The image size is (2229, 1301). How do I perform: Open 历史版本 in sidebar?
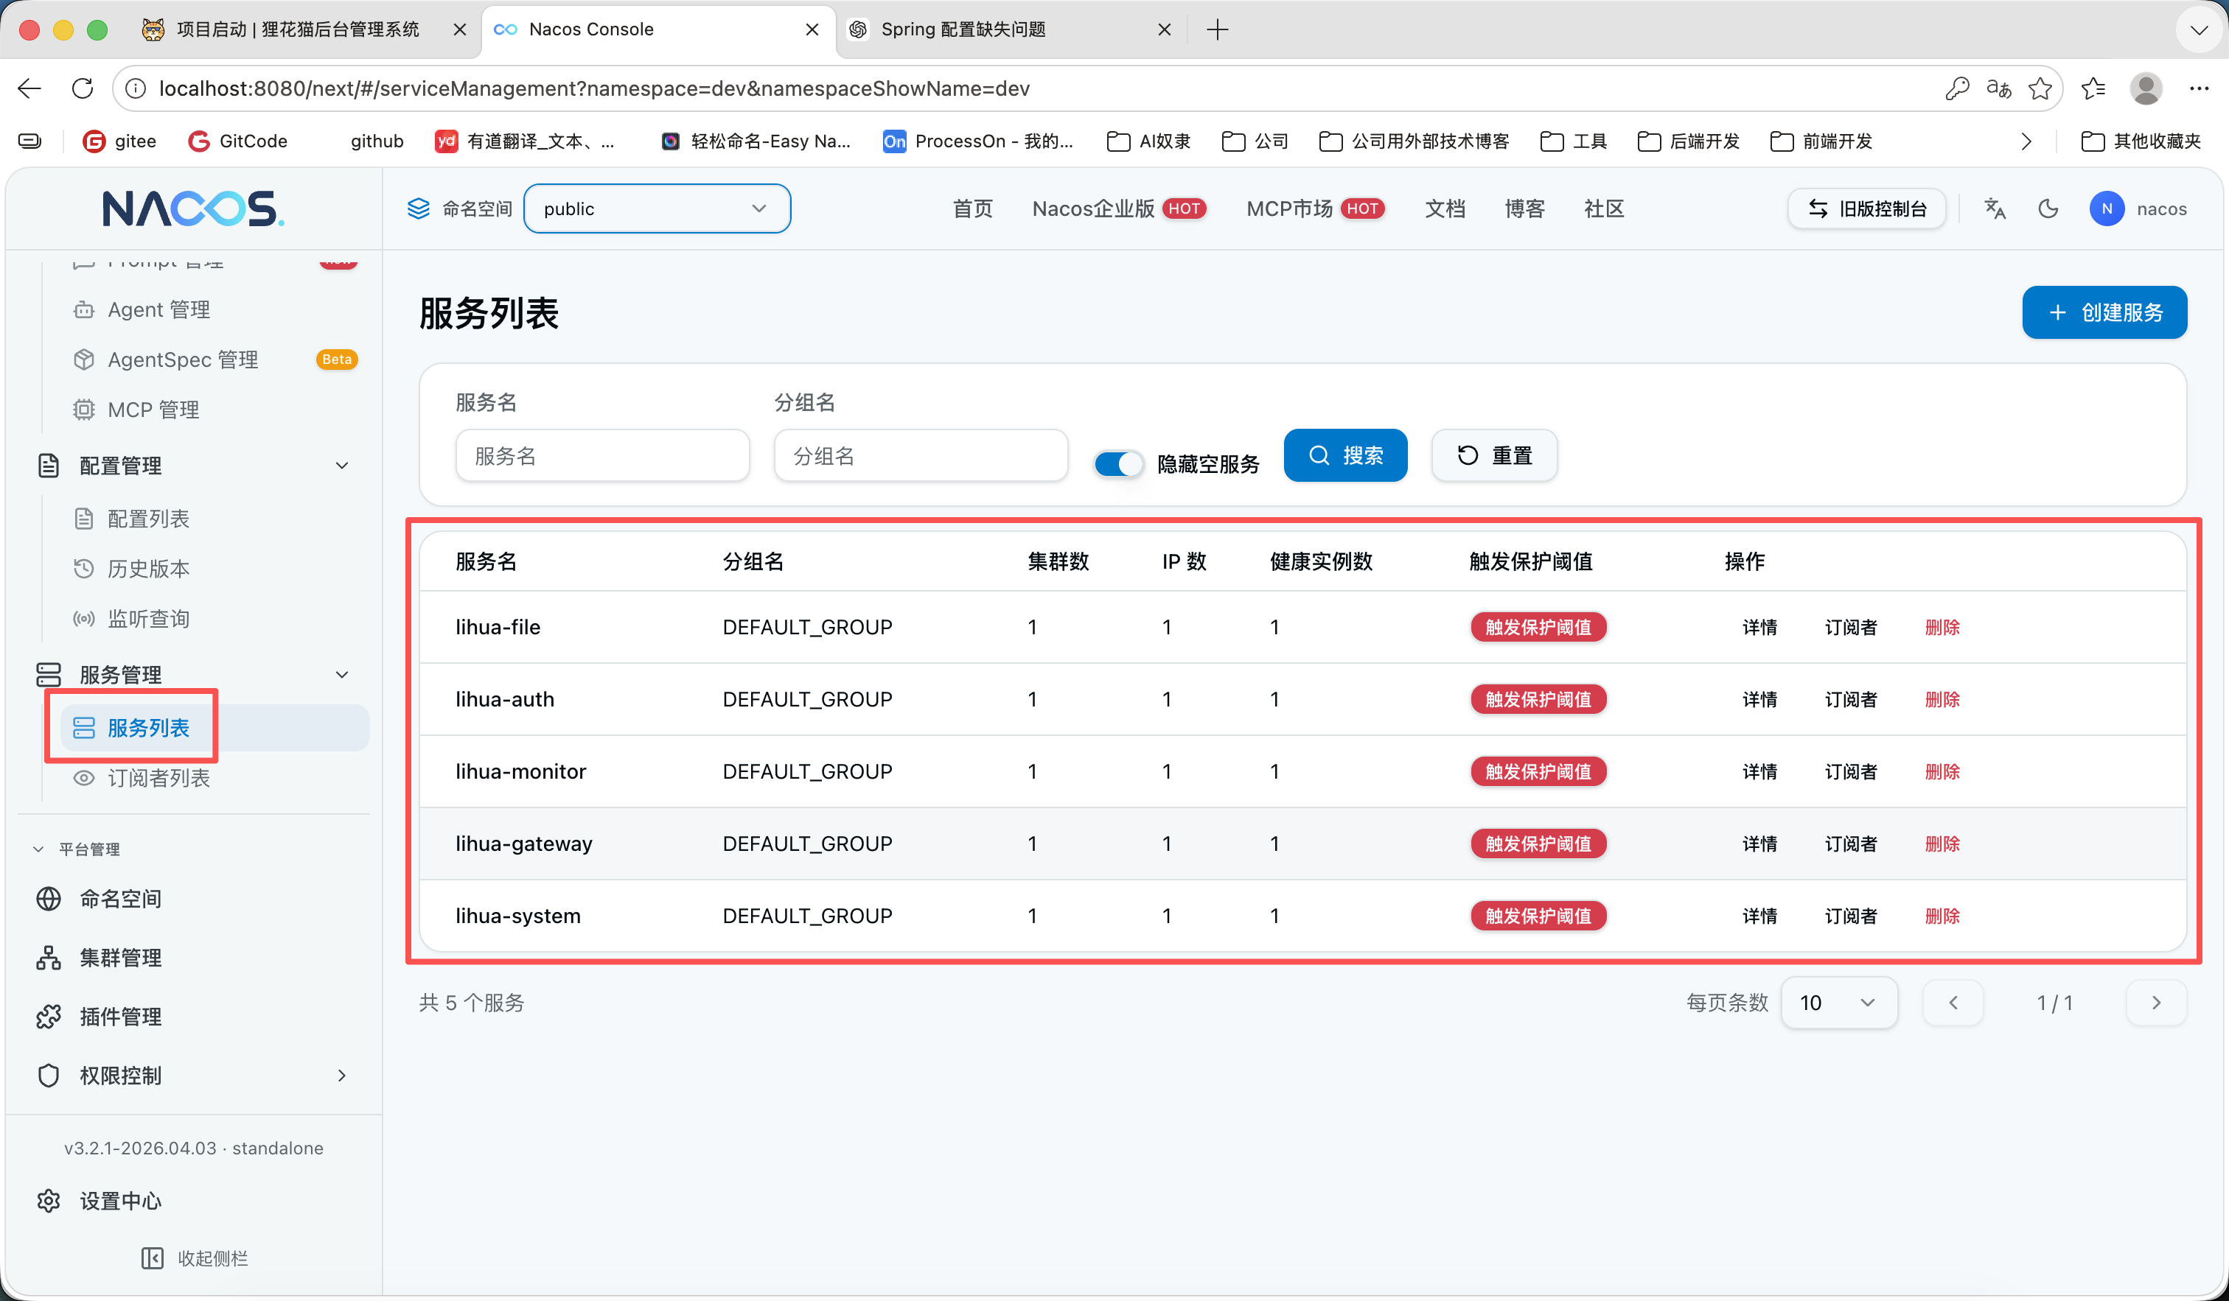tap(132, 568)
